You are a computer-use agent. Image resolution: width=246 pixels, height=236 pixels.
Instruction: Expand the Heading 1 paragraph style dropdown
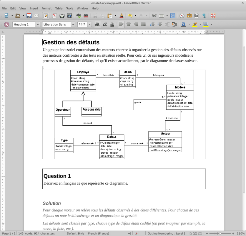coord(37,24)
